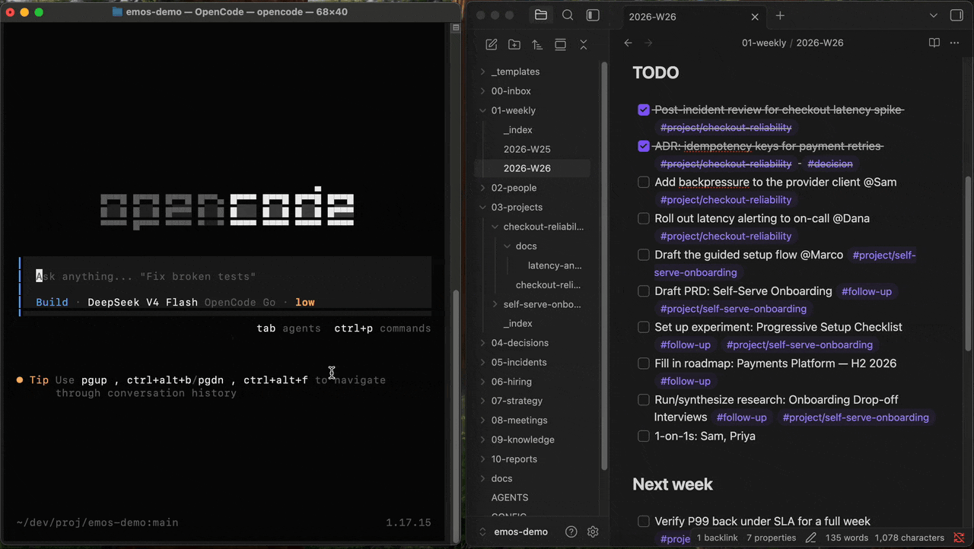The height and width of the screenshot is (549, 974).
Task: Click the 'low' reasoning label in OpenCode
Action: coord(305,302)
